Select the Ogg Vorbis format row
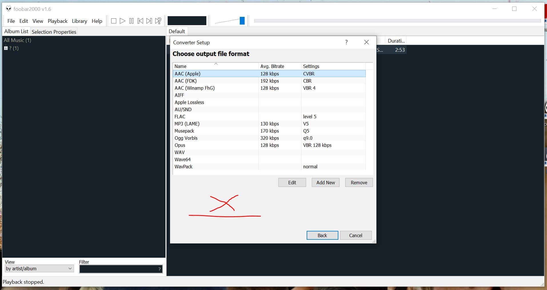Viewport: 547px width, 290px height. click(269, 138)
